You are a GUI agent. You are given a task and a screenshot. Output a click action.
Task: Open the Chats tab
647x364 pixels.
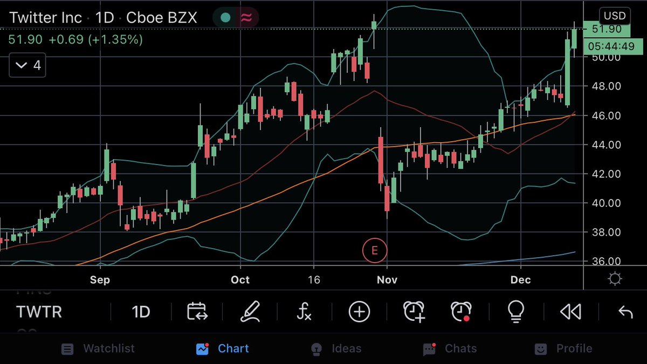coord(450,348)
